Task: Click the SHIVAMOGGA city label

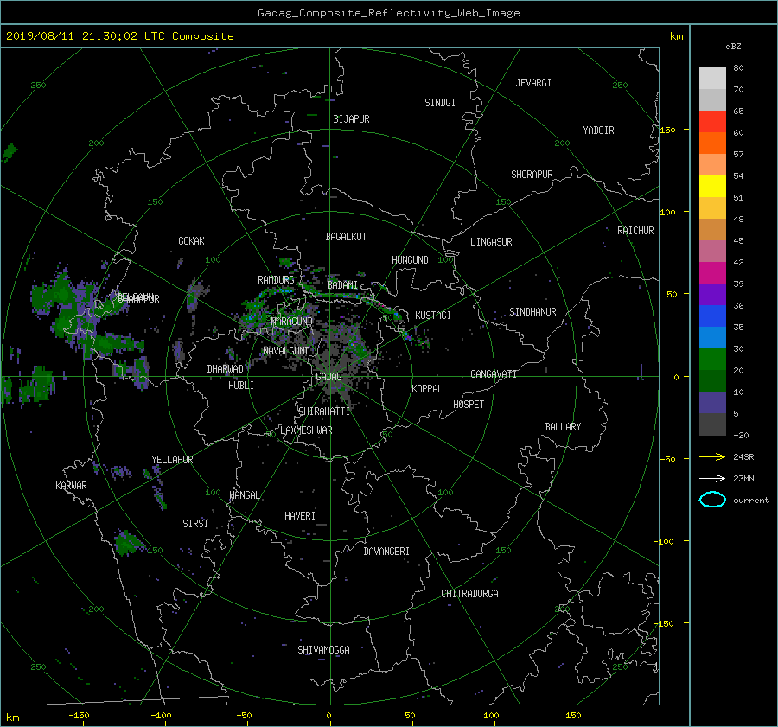Action: pyautogui.click(x=323, y=650)
